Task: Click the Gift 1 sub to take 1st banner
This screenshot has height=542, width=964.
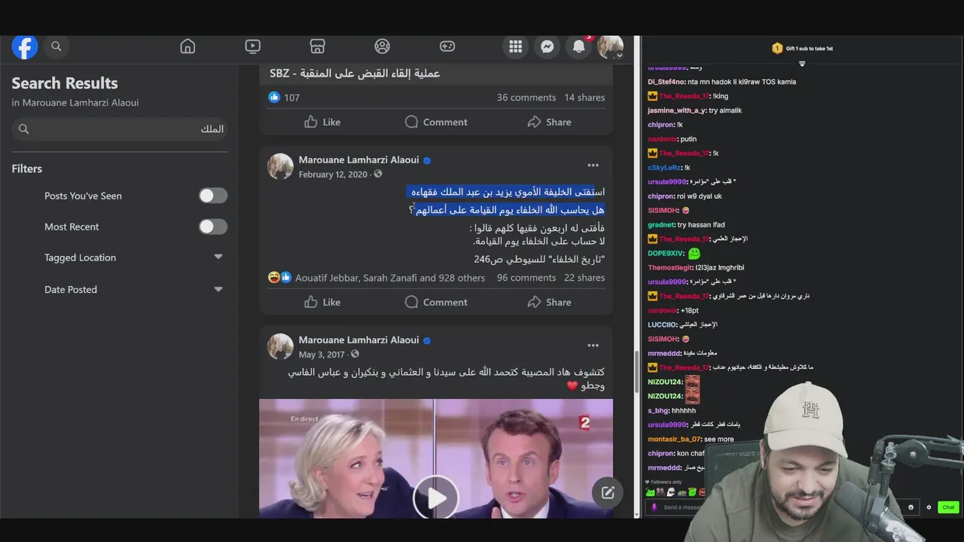Action: click(803, 48)
